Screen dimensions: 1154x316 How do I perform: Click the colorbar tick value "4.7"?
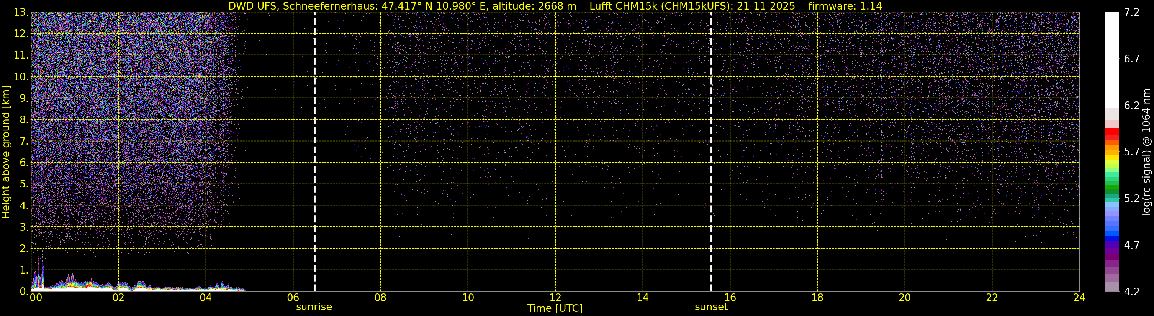pos(1132,245)
